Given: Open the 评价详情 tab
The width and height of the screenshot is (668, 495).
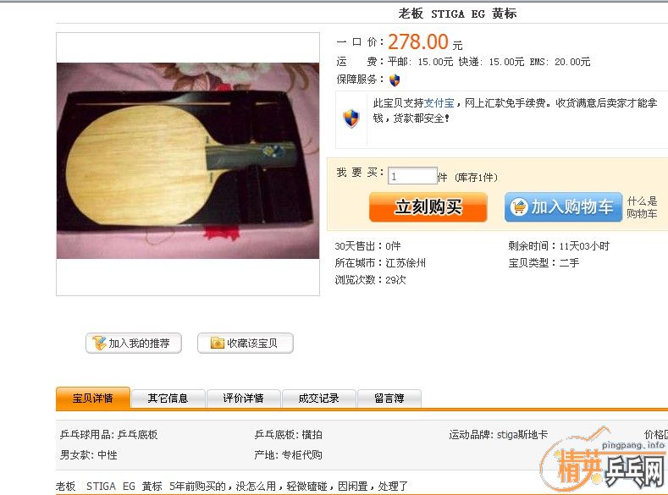Looking at the screenshot, I should [243, 399].
